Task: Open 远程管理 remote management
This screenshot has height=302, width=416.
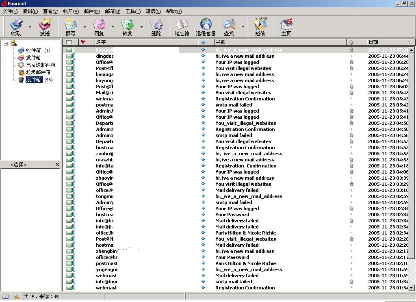Action: [206, 27]
